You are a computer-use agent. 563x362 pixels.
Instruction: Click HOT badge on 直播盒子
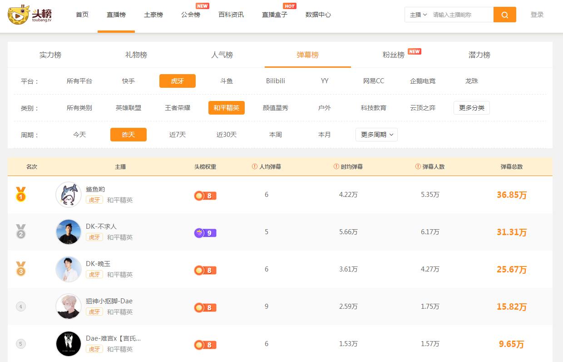(290, 6)
